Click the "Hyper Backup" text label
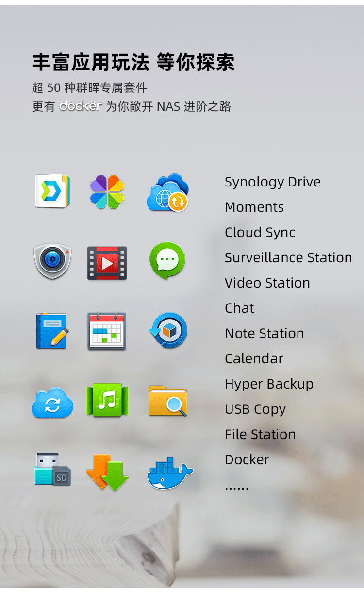 269,384
